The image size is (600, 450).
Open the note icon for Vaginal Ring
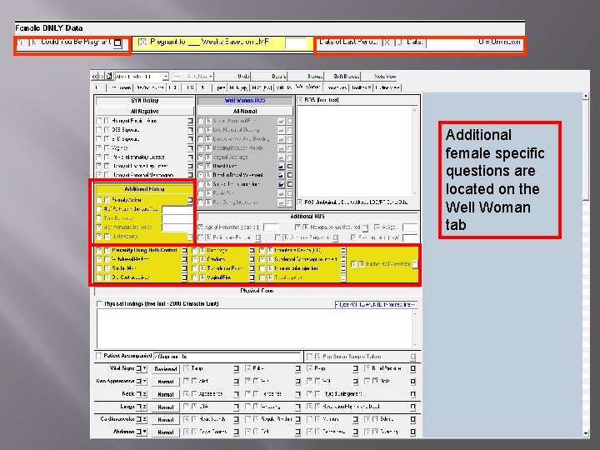click(252, 277)
